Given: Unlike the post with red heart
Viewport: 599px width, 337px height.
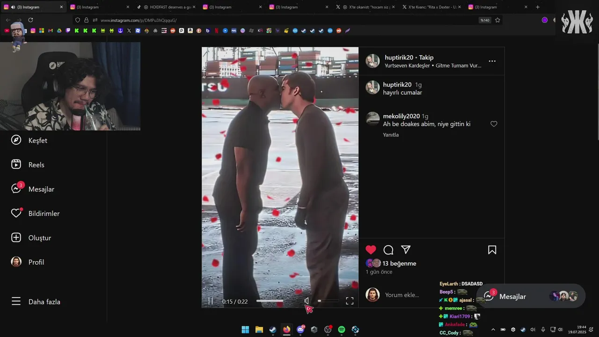Looking at the screenshot, I should click(371, 250).
